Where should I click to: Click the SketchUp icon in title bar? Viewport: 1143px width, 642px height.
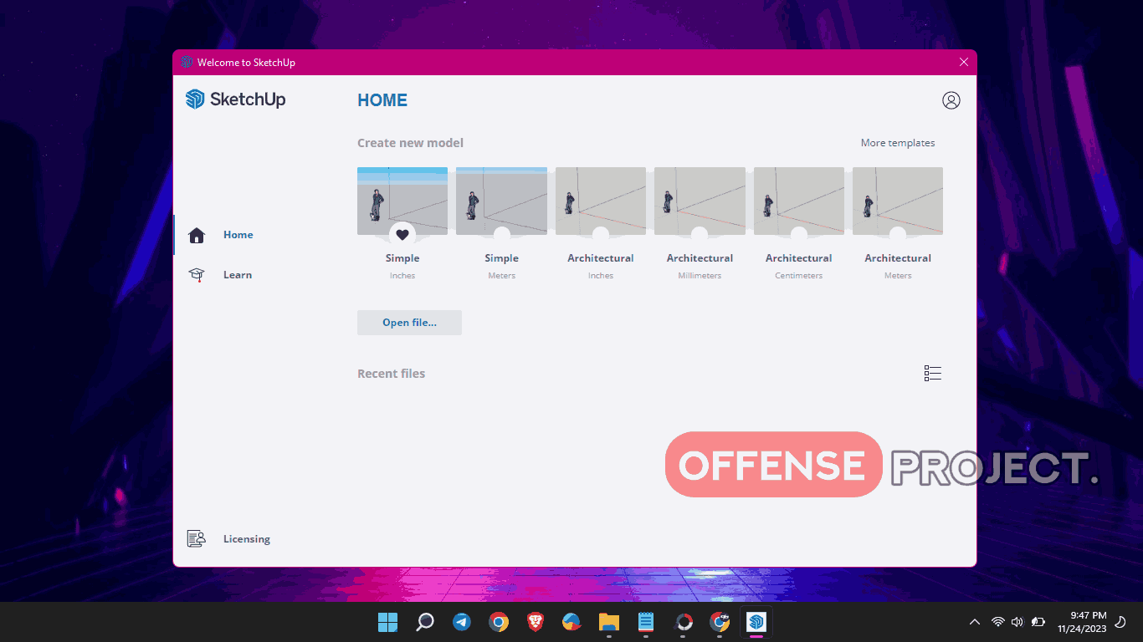pos(187,63)
